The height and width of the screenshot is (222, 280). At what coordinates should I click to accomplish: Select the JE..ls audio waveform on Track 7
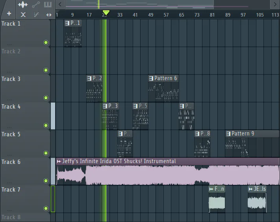257,203
